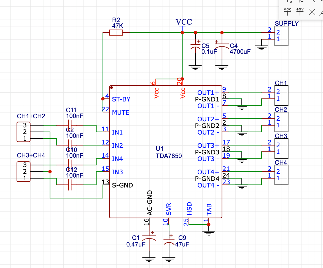The height and width of the screenshot is (268, 323).
Task: Click the 4700uF capacitor value
Action: [x=240, y=52]
